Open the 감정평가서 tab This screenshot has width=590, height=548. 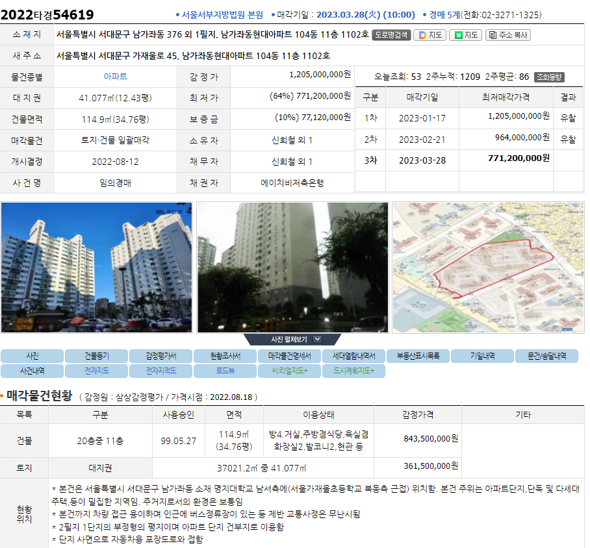click(x=161, y=356)
